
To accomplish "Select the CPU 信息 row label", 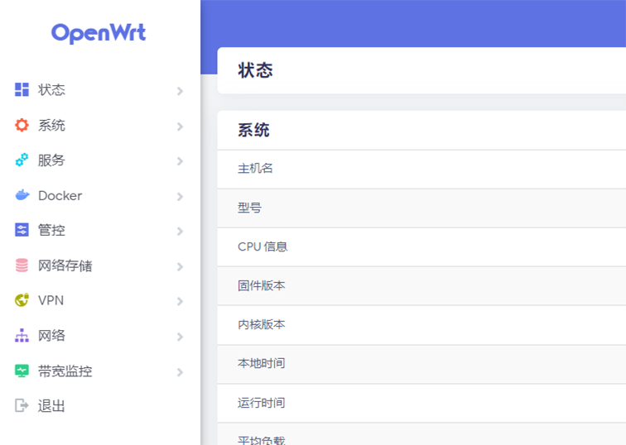I will [262, 246].
